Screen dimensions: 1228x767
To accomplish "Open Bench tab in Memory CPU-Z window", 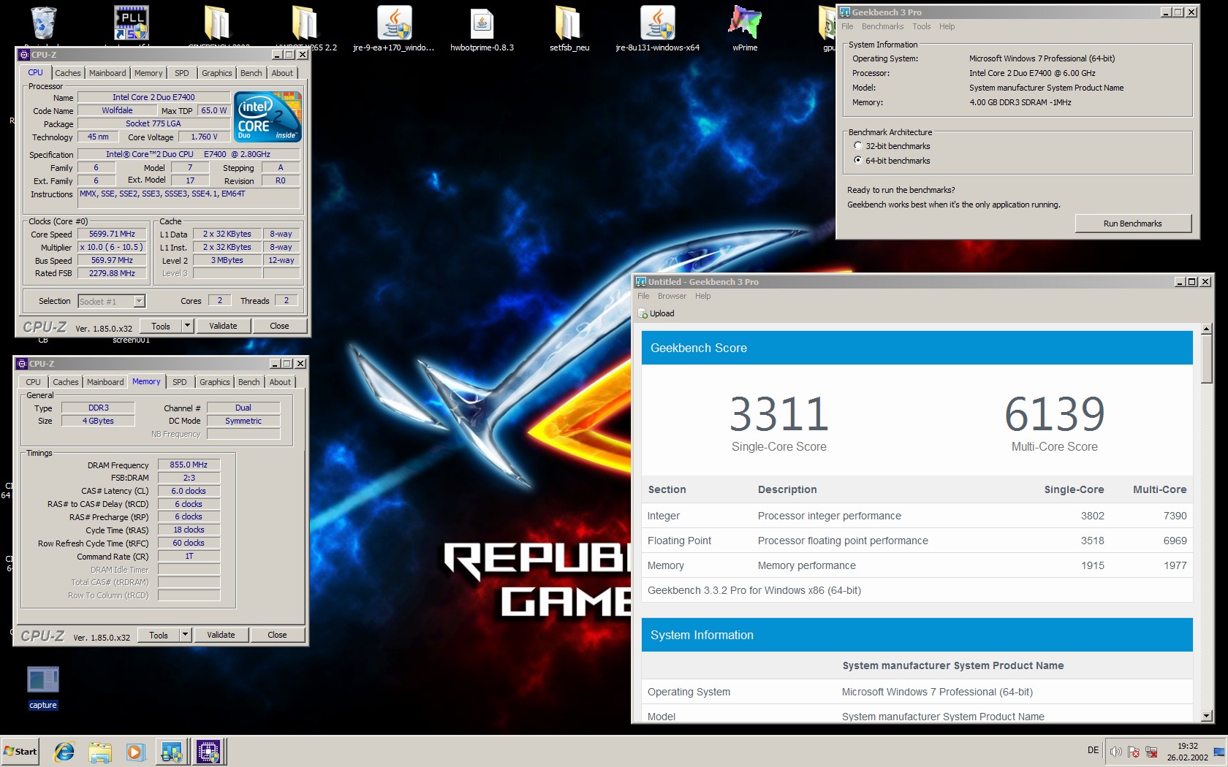I will (249, 382).
